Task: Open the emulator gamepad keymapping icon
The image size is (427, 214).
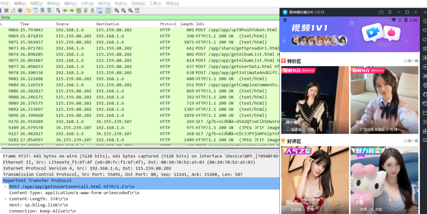Action: tap(381, 12)
